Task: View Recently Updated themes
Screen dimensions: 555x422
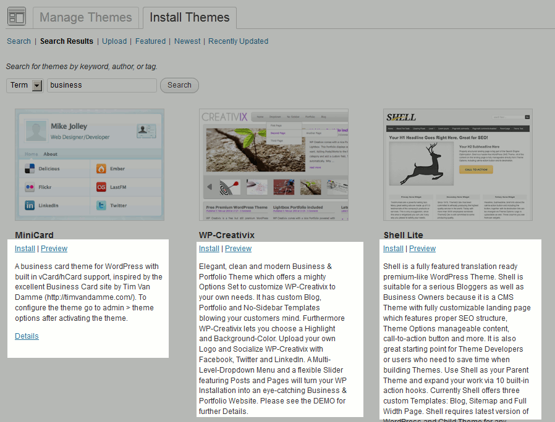Action: pos(238,41)
